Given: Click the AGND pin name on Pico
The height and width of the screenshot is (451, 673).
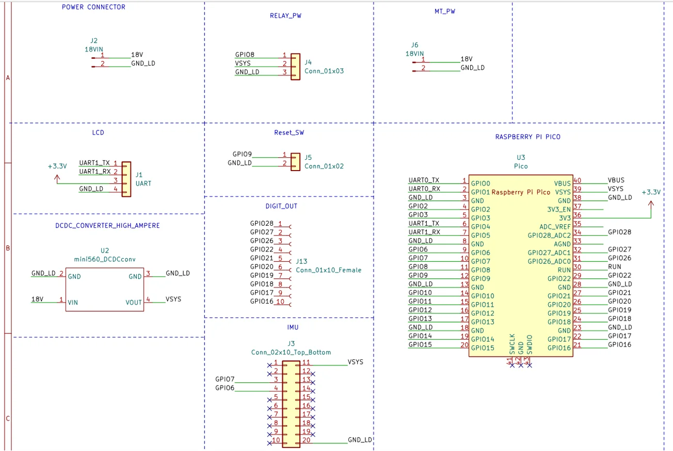Looking at the screenshot, I should 563,244.
